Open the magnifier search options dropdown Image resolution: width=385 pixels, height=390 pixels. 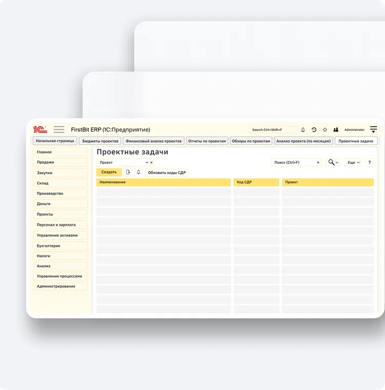[333, 162]
